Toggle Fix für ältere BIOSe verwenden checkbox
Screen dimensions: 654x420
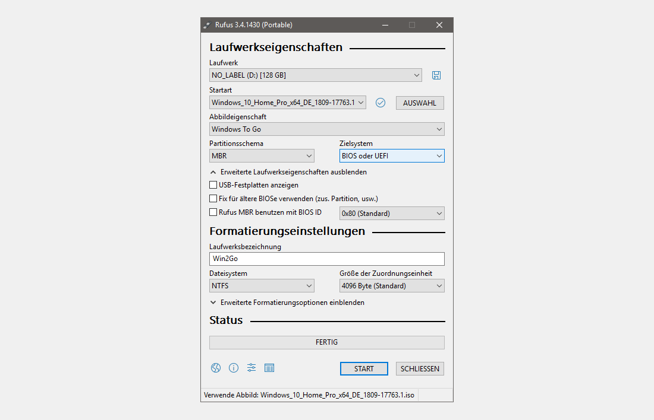[213, 199]
